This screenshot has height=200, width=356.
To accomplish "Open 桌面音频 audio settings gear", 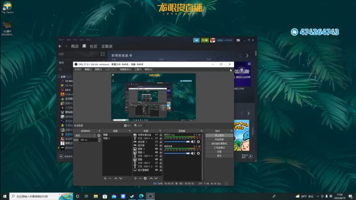I will pyautogui.click(x=198, y=153).
